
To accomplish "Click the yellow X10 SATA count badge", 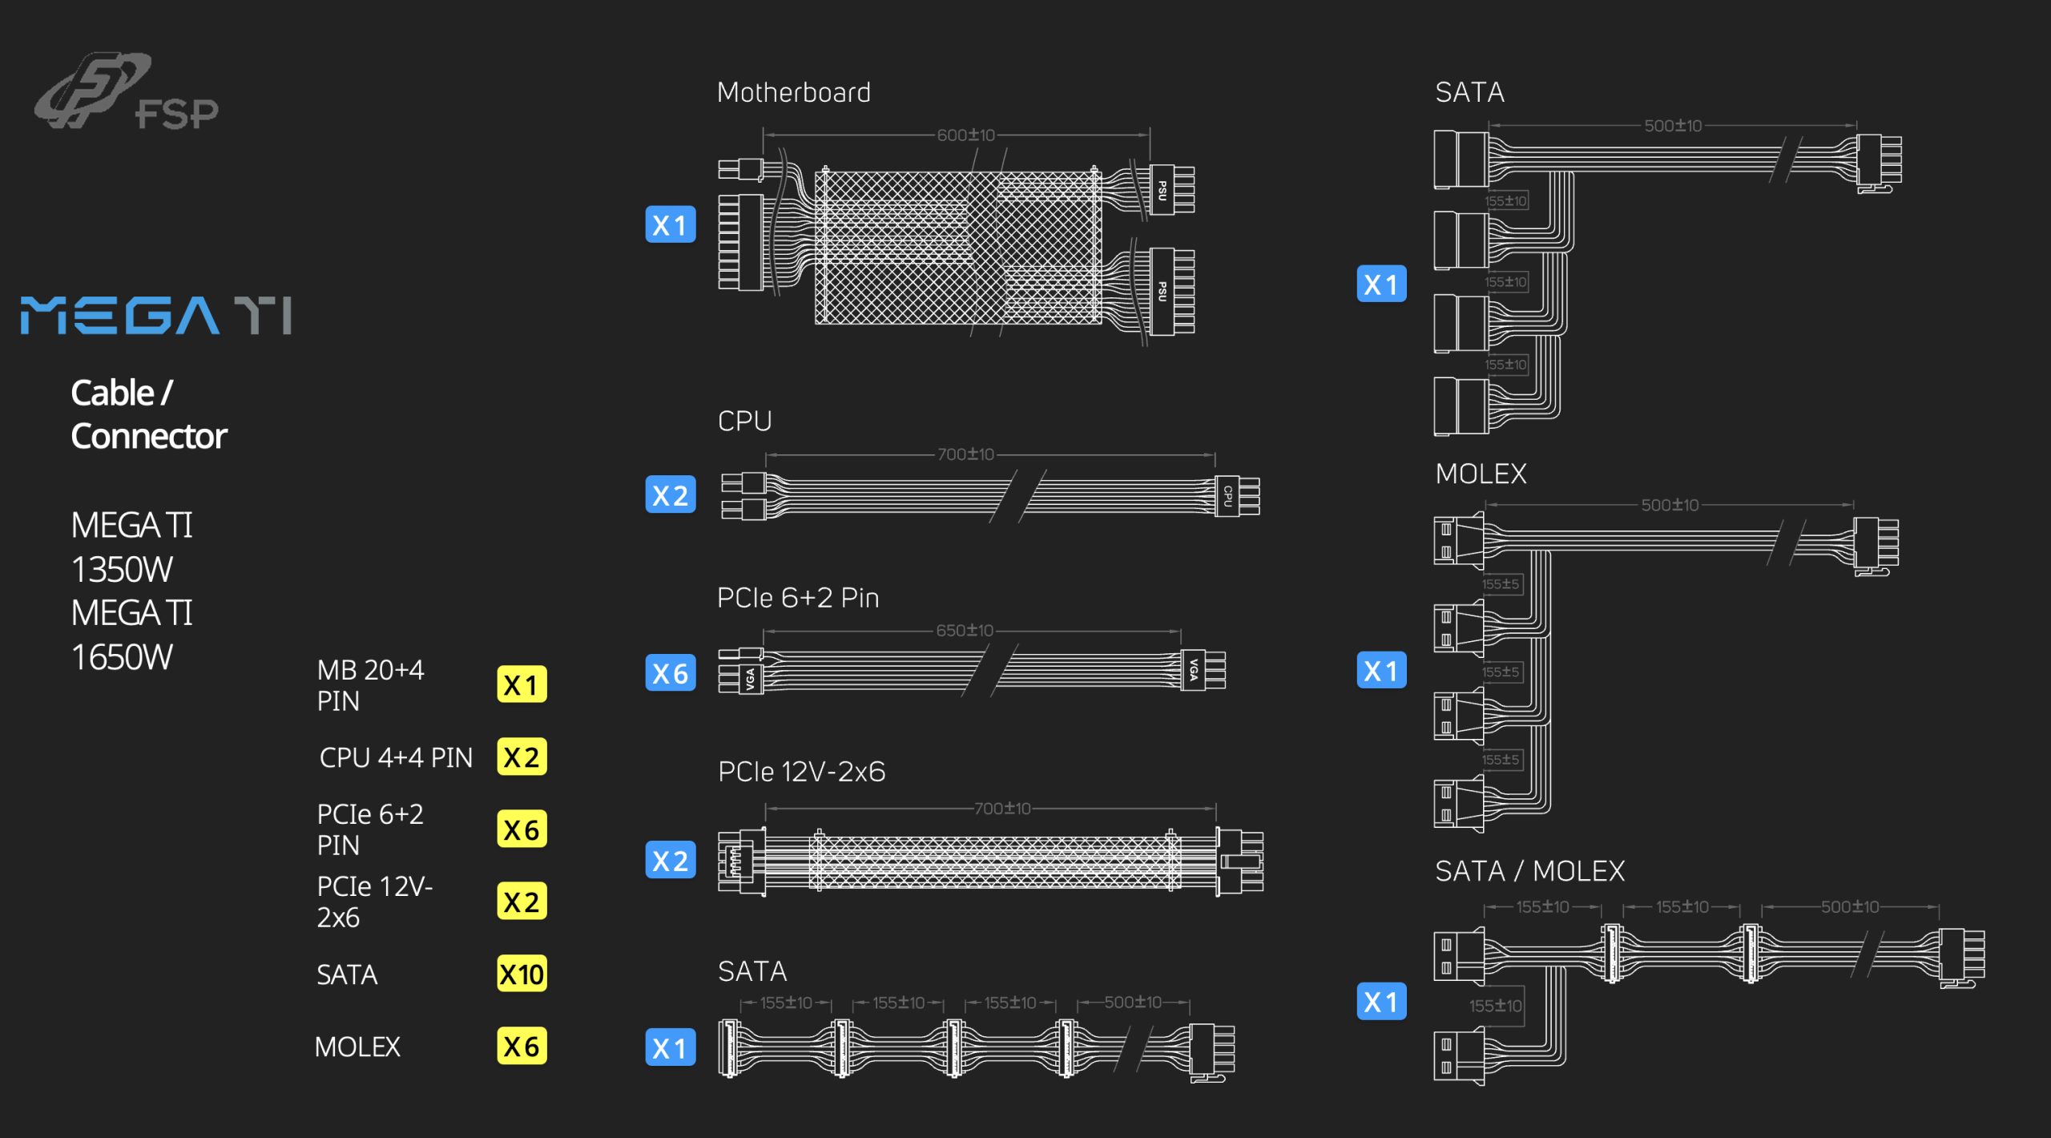I will coord(522,974).
